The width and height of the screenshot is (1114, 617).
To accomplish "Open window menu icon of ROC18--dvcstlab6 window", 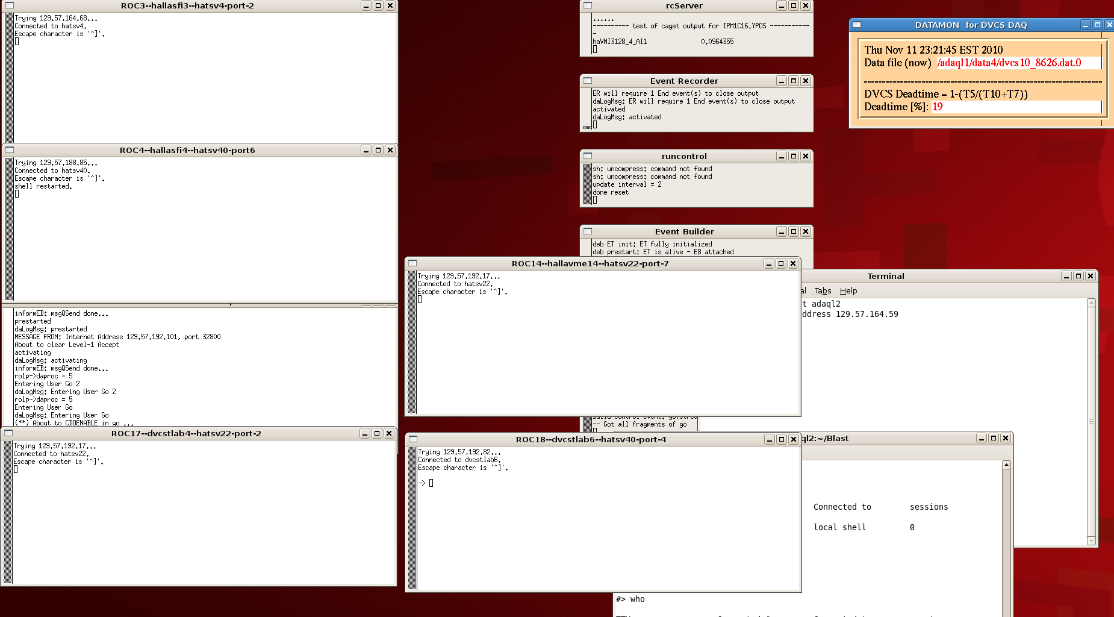I will coord(413,439).
